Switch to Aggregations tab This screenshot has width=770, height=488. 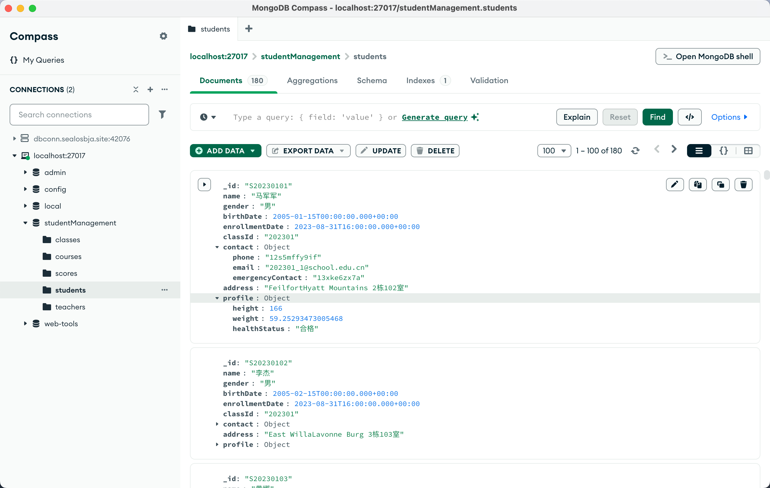(x=312, y=80)
